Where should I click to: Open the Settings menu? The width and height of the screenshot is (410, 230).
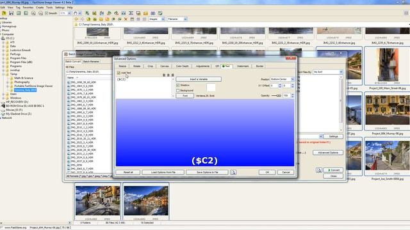60,8
